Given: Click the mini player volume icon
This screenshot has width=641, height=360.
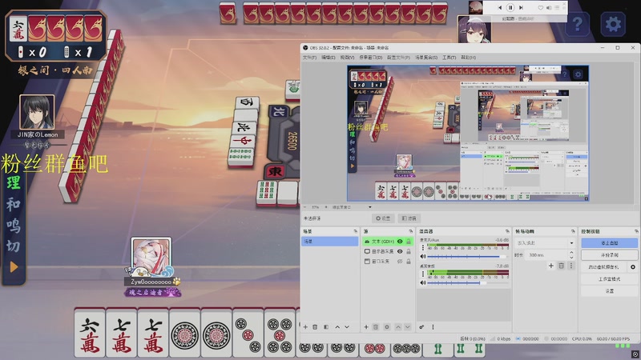Looking at the screenshot, I should (549, 7).
